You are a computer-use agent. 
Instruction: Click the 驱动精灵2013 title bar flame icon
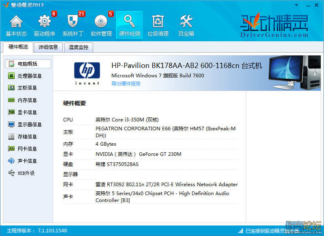[x=6, y=4]
